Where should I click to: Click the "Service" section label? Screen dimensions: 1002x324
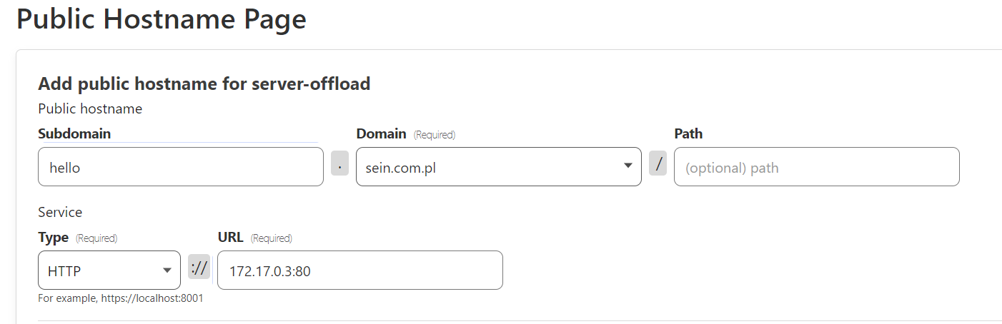pos(60,212)
